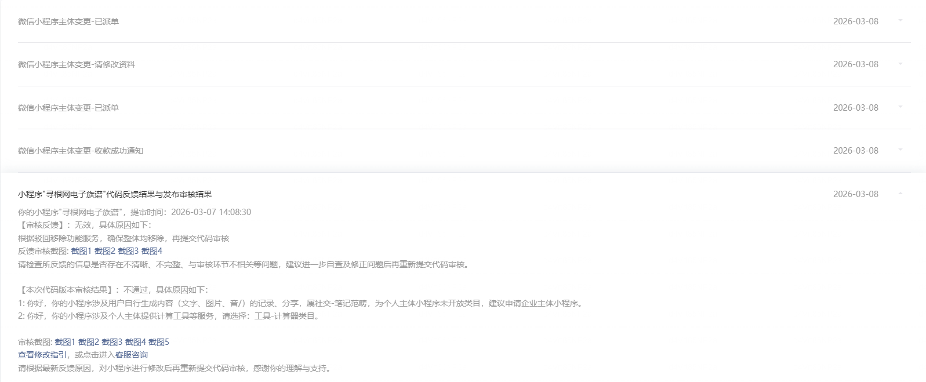This screenshot has width=926, height=382.
Task: Go to 客服咨询 link
Action: (x=132, y=355)
